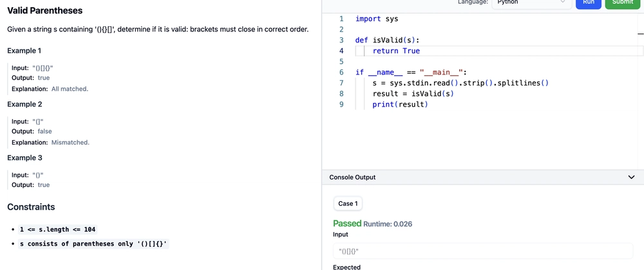Click the "1 <= s.length <= 104" constraint
This screenshot has width=644, height=270.
[x=57, y=230]
